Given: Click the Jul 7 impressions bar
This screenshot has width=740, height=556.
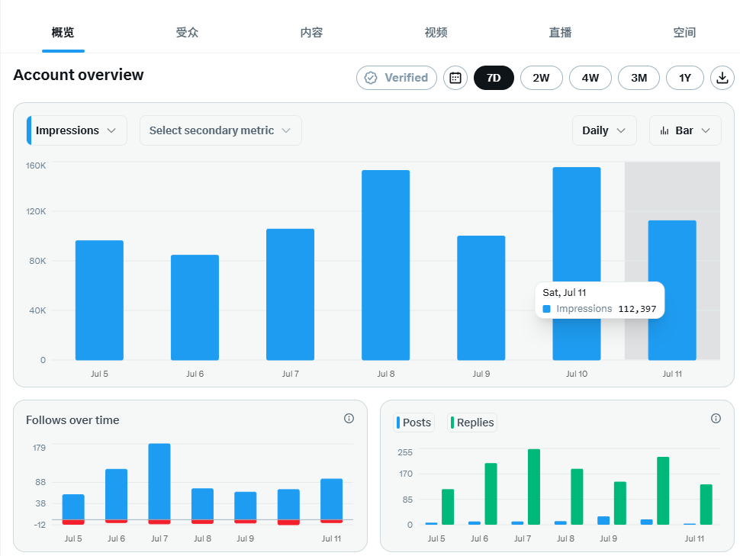Looking at the screenshot, I should [x=290, y=294].
